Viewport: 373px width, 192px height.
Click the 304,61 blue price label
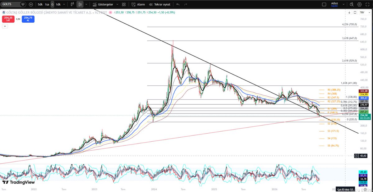363,98
